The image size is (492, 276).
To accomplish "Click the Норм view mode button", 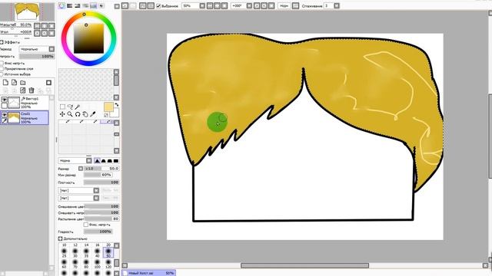I will coord(284,5).
